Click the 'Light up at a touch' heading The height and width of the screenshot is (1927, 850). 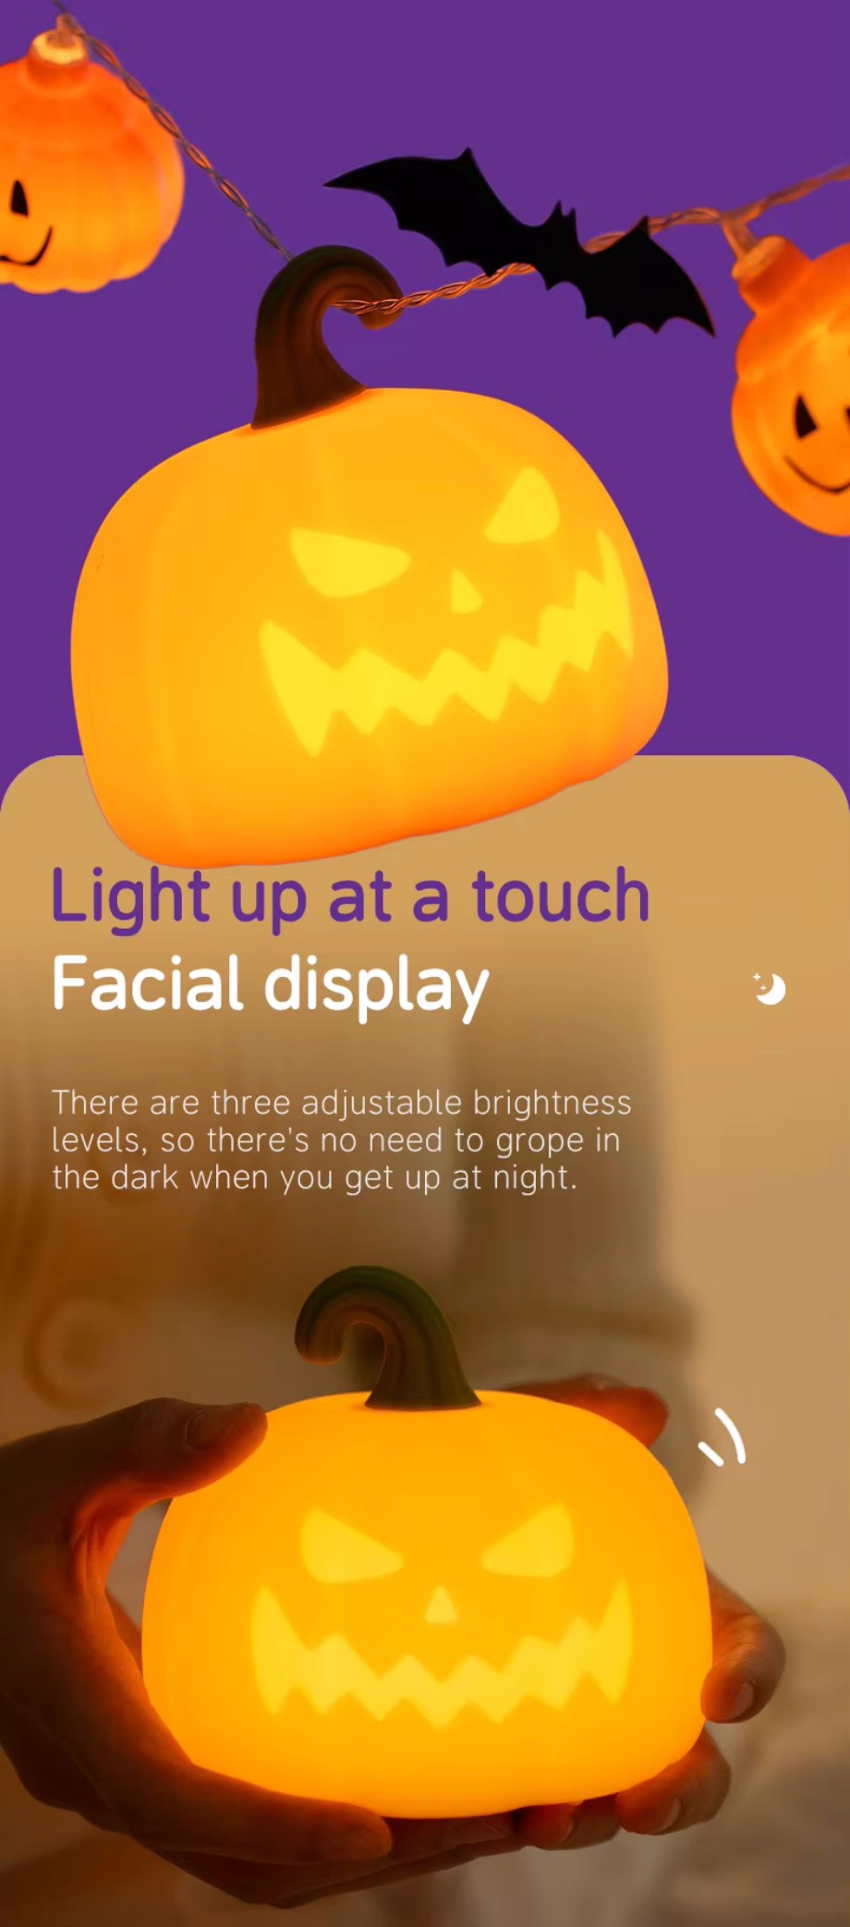pos(350,896)
